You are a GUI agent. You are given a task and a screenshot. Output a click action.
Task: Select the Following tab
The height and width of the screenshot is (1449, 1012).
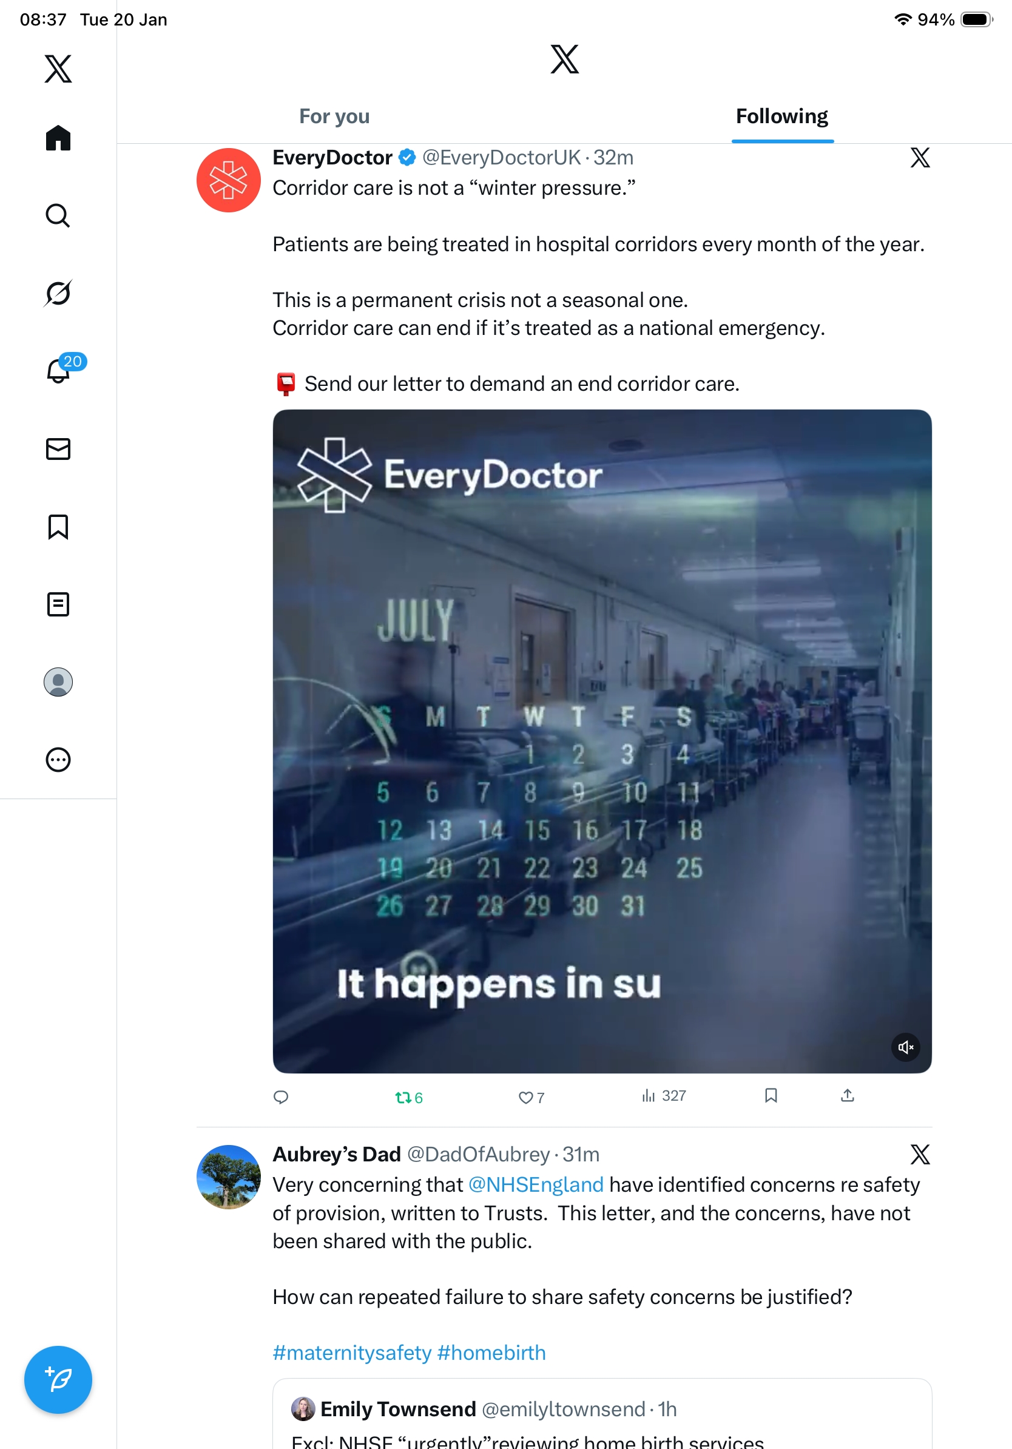tap(782, 117)
